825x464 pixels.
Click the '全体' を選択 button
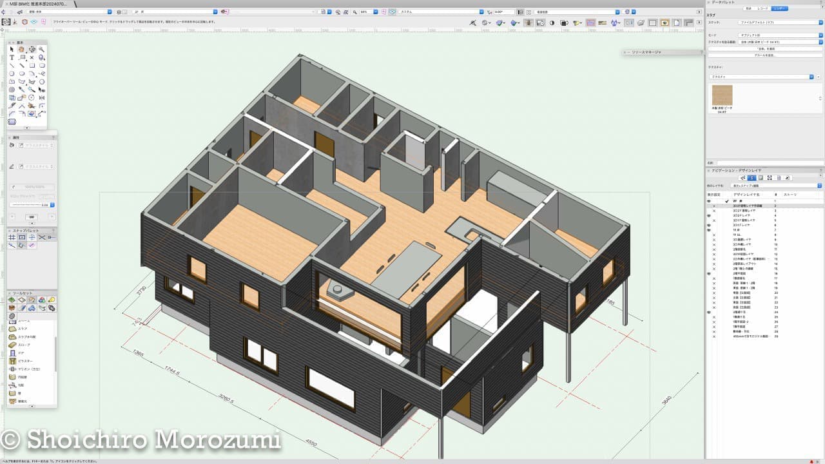[x=765, y=48]
